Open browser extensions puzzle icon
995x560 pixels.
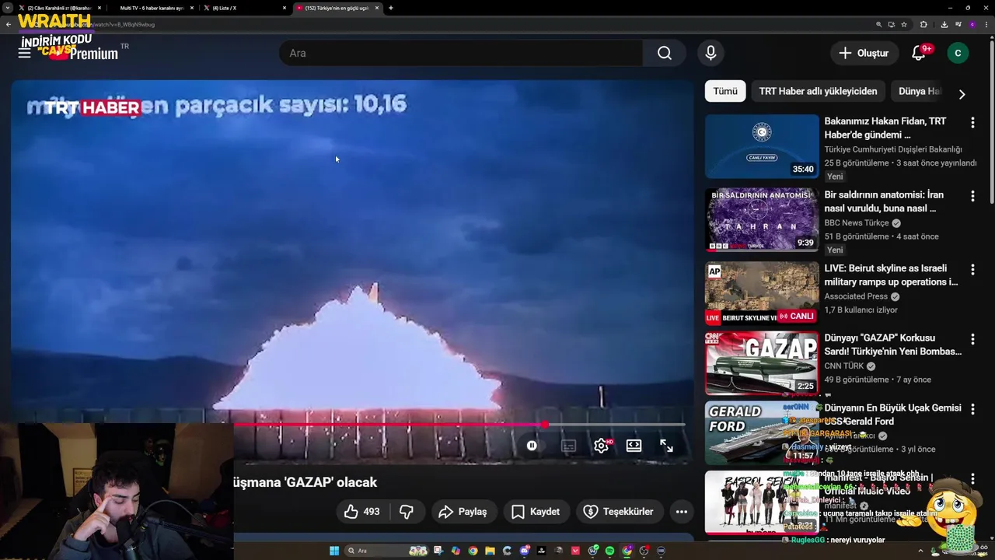click(x=923, y=24)
